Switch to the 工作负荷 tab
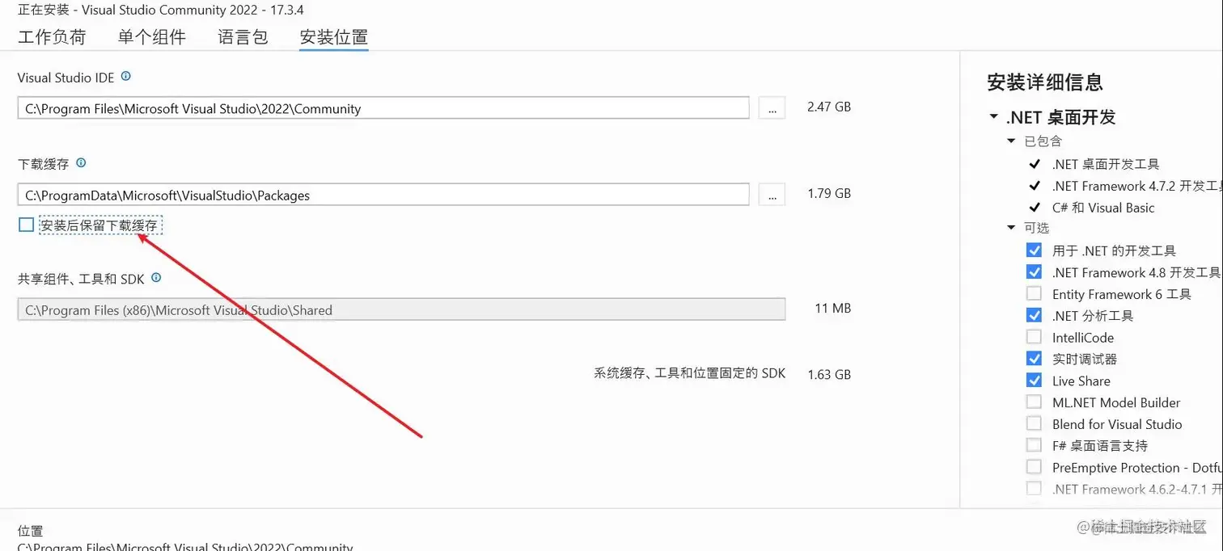This screenshot has height=551, width=1223. pos(52,36)
